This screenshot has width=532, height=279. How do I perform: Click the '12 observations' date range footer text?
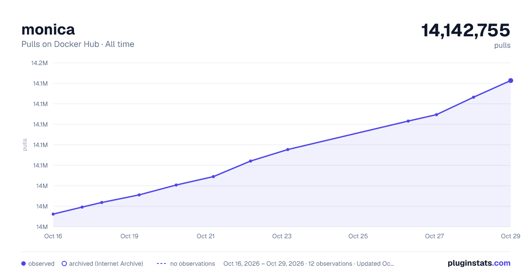(309, 263)
